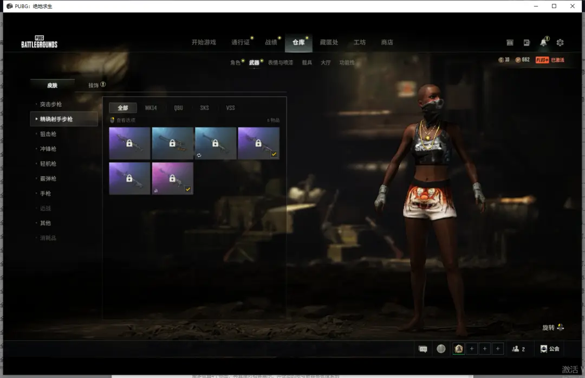The width and height of the screenshot is (585, 378).
Task: Open the 其他 category
Action: tap(45, 223)
